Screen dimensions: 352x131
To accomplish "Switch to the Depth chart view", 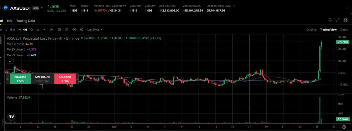I will [x=344, y=29].
